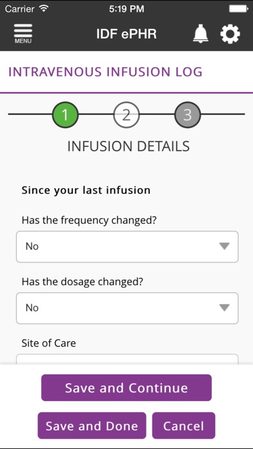This screenshot has width=253, height=449.
Task: Tap the Infusion Details step label
Action: [x=128, y=146]
